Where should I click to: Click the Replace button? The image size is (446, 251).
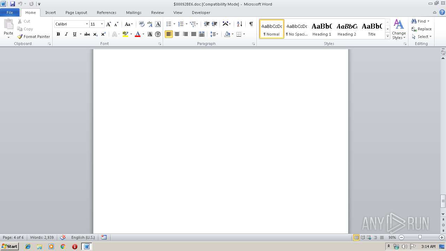click(421, 29)
